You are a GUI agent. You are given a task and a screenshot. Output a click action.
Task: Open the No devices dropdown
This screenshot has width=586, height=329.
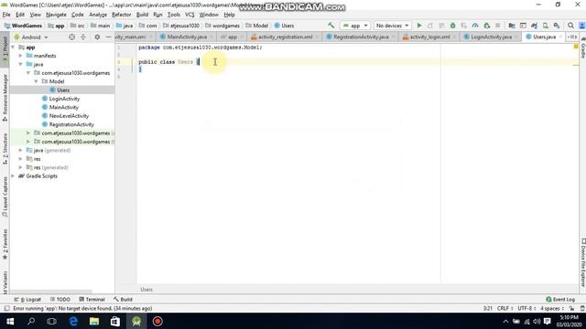(x=392, y=26)
